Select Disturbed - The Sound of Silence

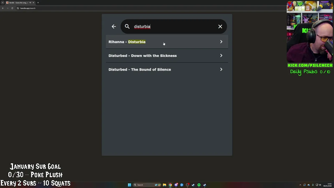click(167, 69)
